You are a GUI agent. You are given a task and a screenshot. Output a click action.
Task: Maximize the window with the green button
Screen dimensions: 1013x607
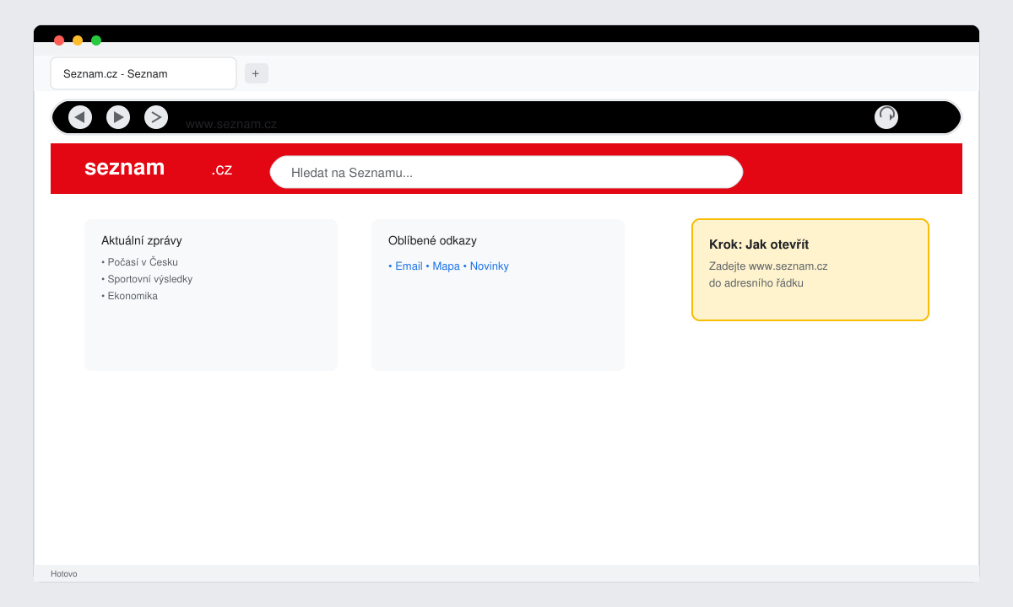[96, 40]
